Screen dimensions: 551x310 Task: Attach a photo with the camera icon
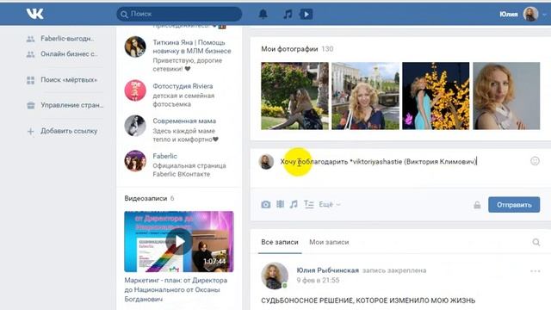[266, 205]
